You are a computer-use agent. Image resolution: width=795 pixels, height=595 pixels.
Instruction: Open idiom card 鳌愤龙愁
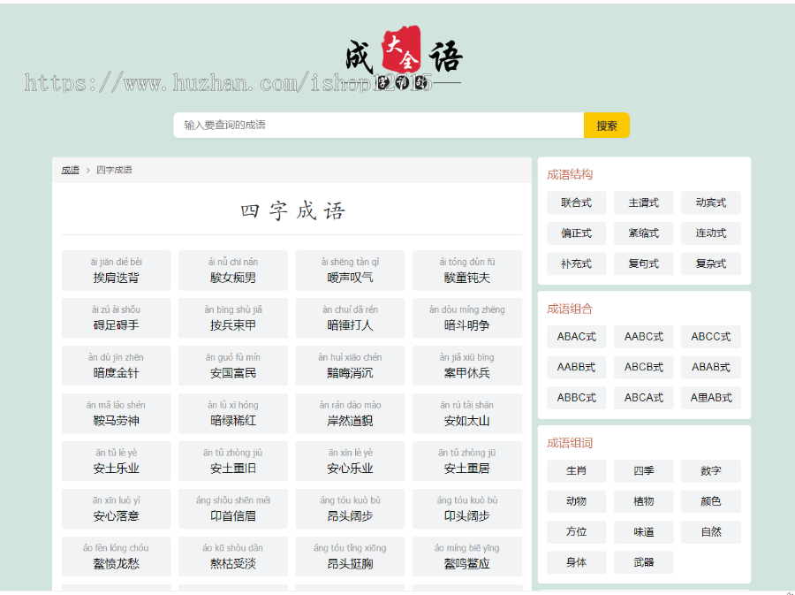pos(116,556)
